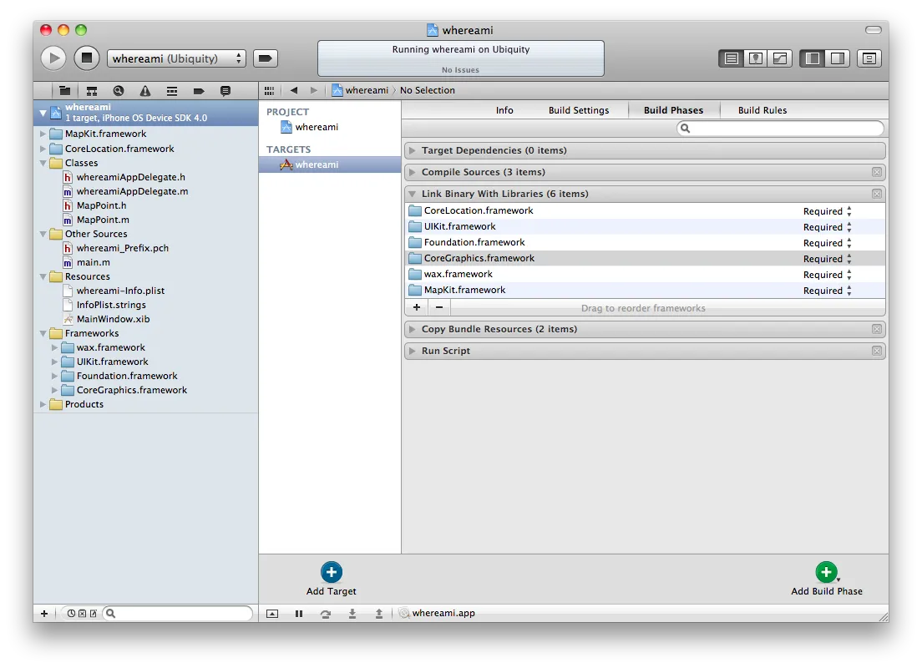The image size is (922, 668).
Task: Select the Search navigator icon
Action: pyautogui.click(x=119, y=90)
